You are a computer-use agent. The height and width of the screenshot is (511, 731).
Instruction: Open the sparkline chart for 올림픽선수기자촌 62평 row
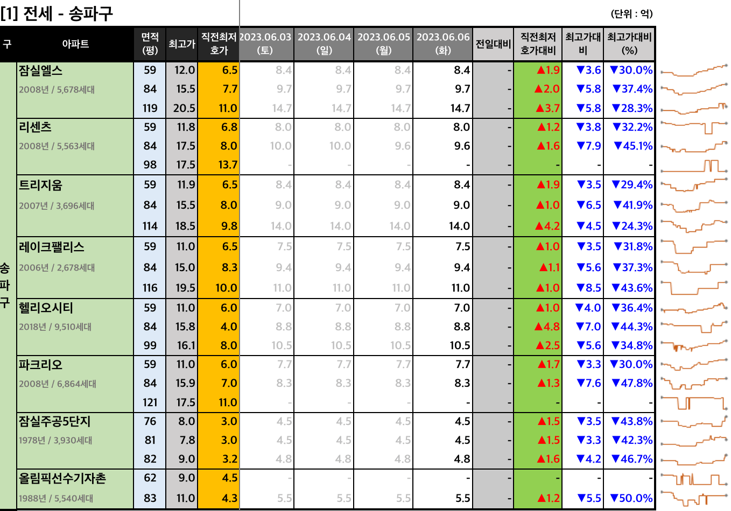[x=694, y=478]
